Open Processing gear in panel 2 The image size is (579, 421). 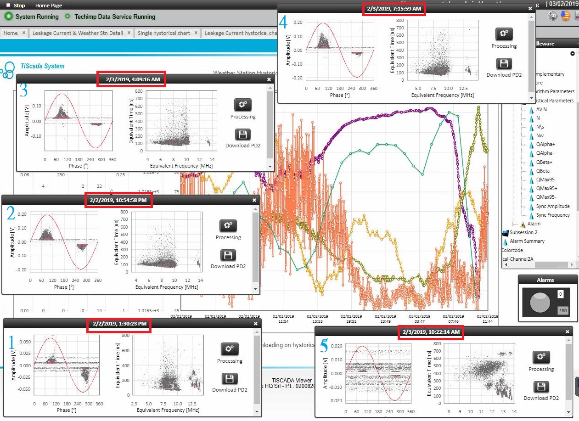[228, 225]
